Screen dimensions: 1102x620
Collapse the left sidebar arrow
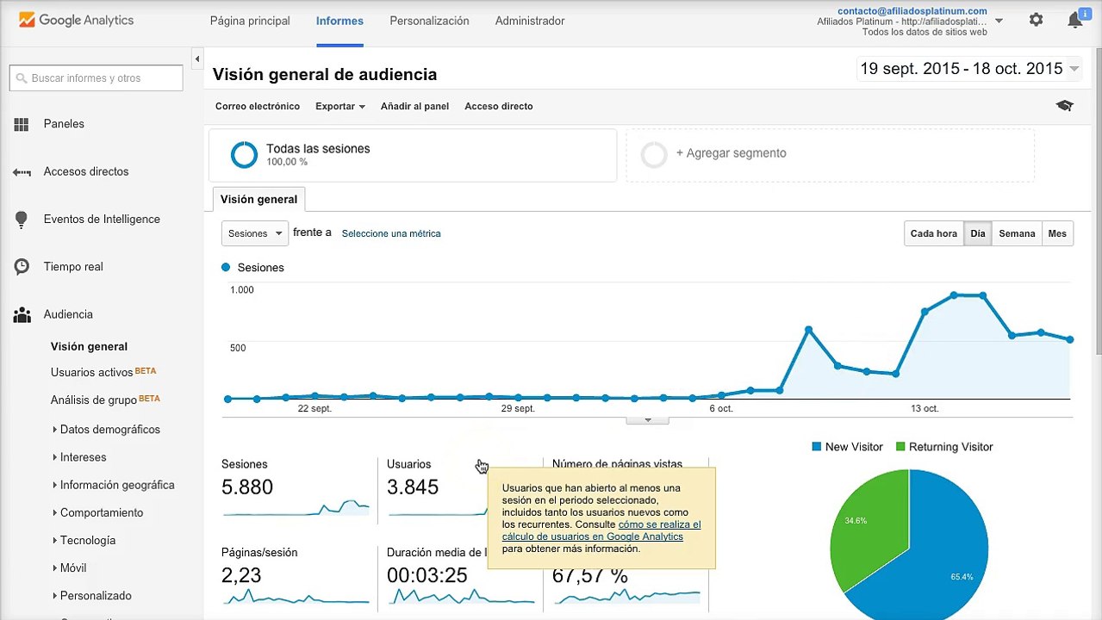[x=197, y=59]
